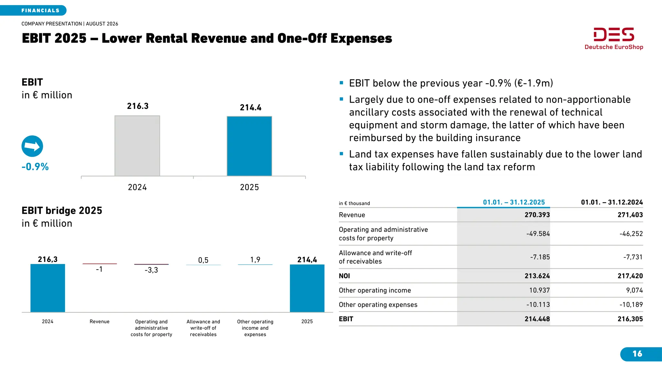The width and height of the screenshot is (662, 372).
Task: Select the 'Revenue' row label in the table
Action: (x=352, y=215)
